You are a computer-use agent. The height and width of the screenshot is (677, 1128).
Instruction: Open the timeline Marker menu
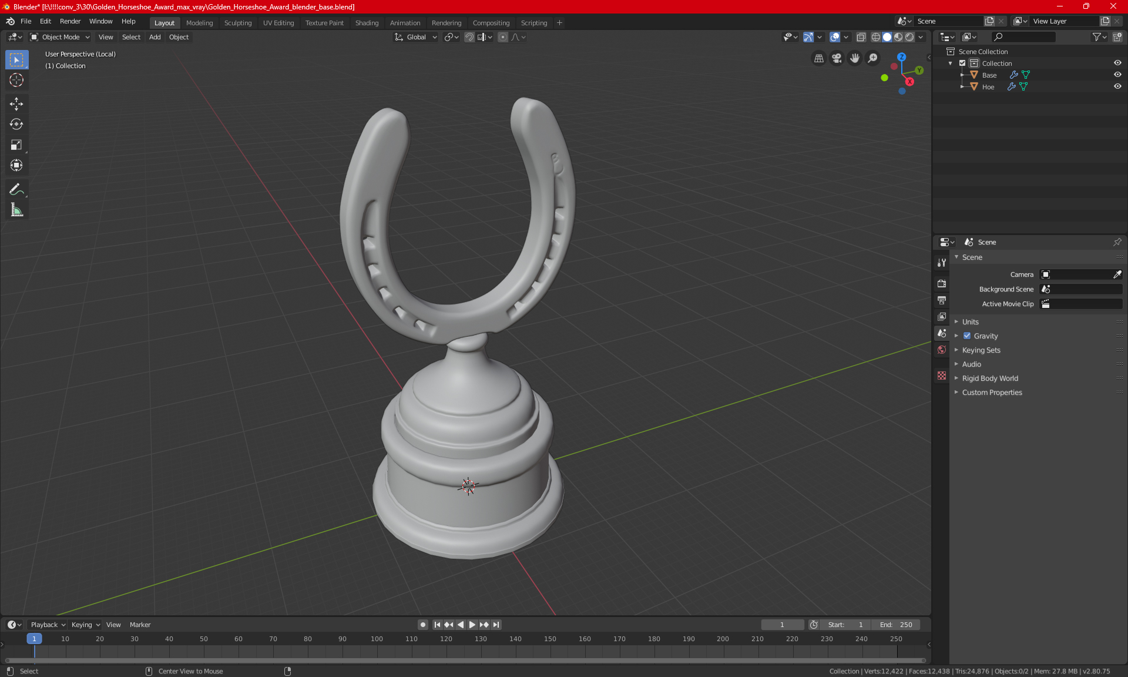click(x=140, y=625)
